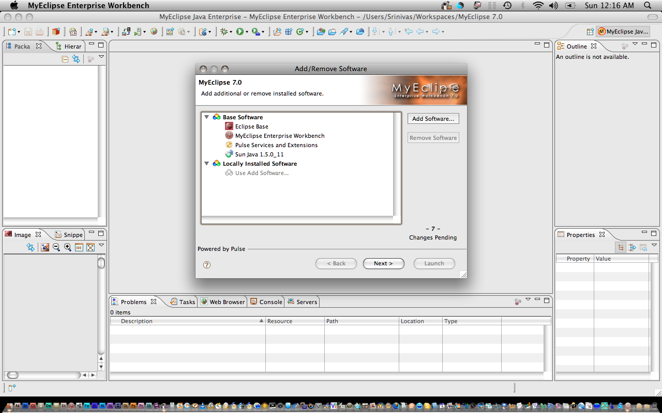Click the Add Software... button
Viewport: 662px width, 413px height.
click(433, 119)
